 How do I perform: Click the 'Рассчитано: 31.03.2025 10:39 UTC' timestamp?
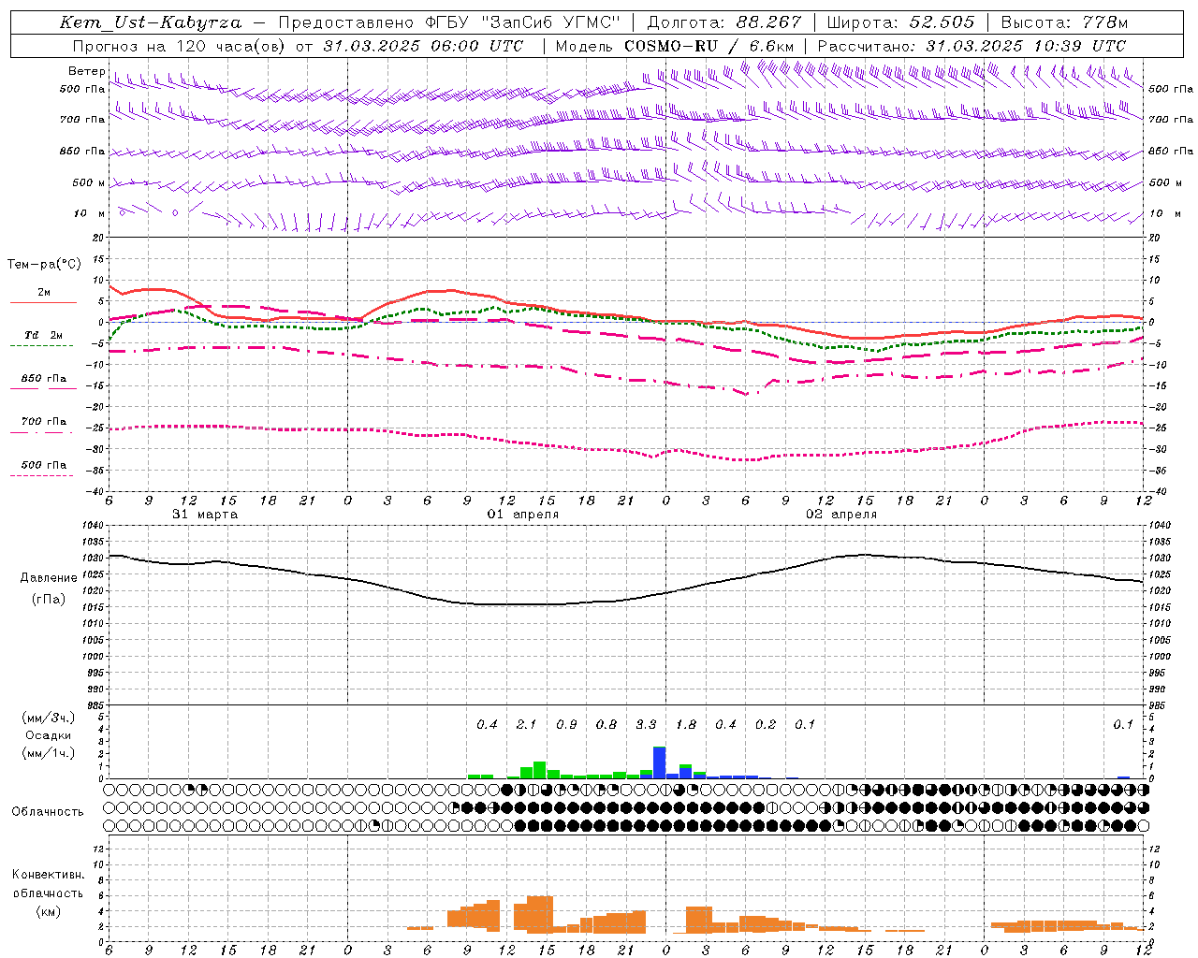click(x=972, y=46)
